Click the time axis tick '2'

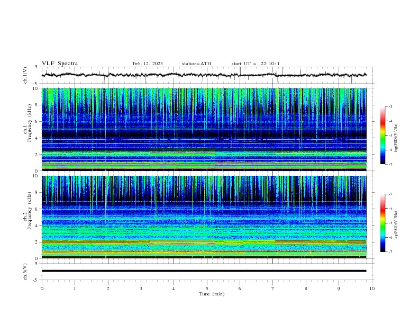108,289
